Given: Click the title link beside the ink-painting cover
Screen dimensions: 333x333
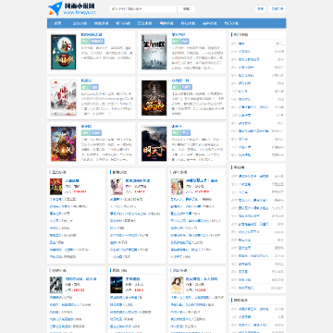Looking at the screenshot, I should coord(85,80).
